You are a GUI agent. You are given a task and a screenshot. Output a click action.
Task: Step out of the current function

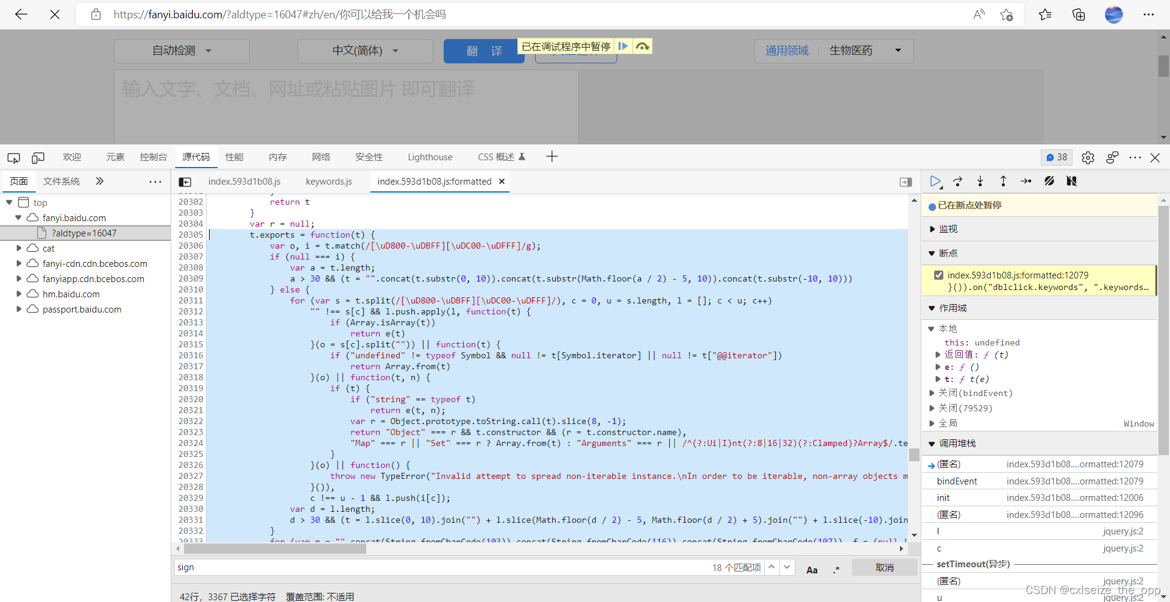tap(1002, 181)
